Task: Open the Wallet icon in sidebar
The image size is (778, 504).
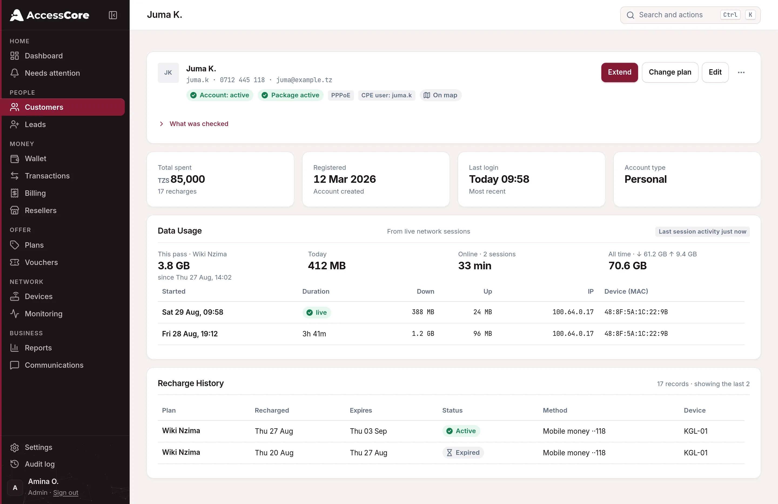Action: (x=14, y=159)
